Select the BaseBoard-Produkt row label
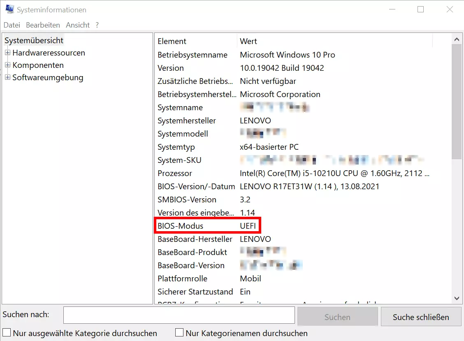 click(193, 253)
